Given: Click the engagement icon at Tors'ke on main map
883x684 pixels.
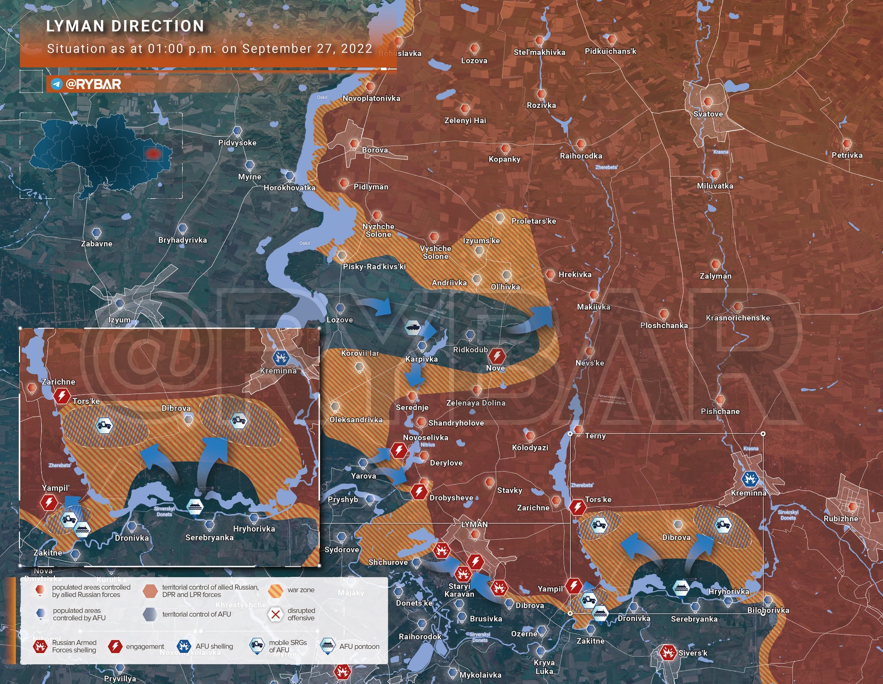Looking at the screenshot, I should pos(577,507).
